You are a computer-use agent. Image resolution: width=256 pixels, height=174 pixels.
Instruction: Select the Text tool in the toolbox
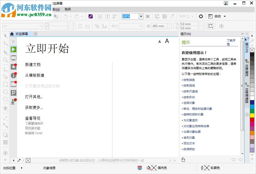(5, 109)
